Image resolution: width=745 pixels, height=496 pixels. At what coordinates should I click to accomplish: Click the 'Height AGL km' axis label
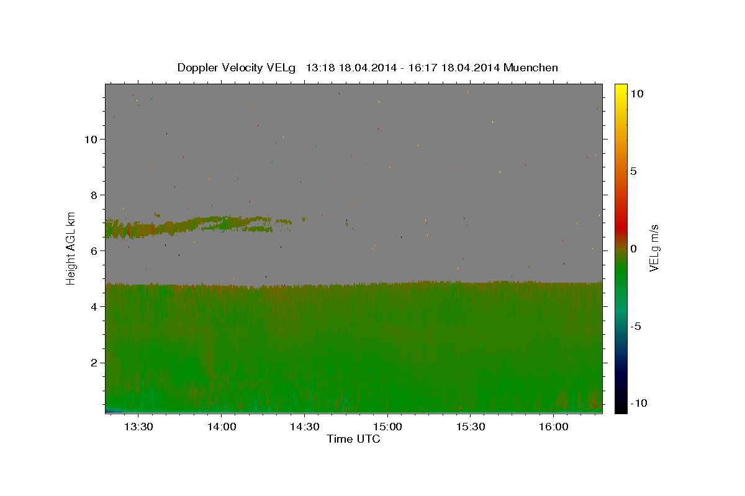[x=71, y=248]
